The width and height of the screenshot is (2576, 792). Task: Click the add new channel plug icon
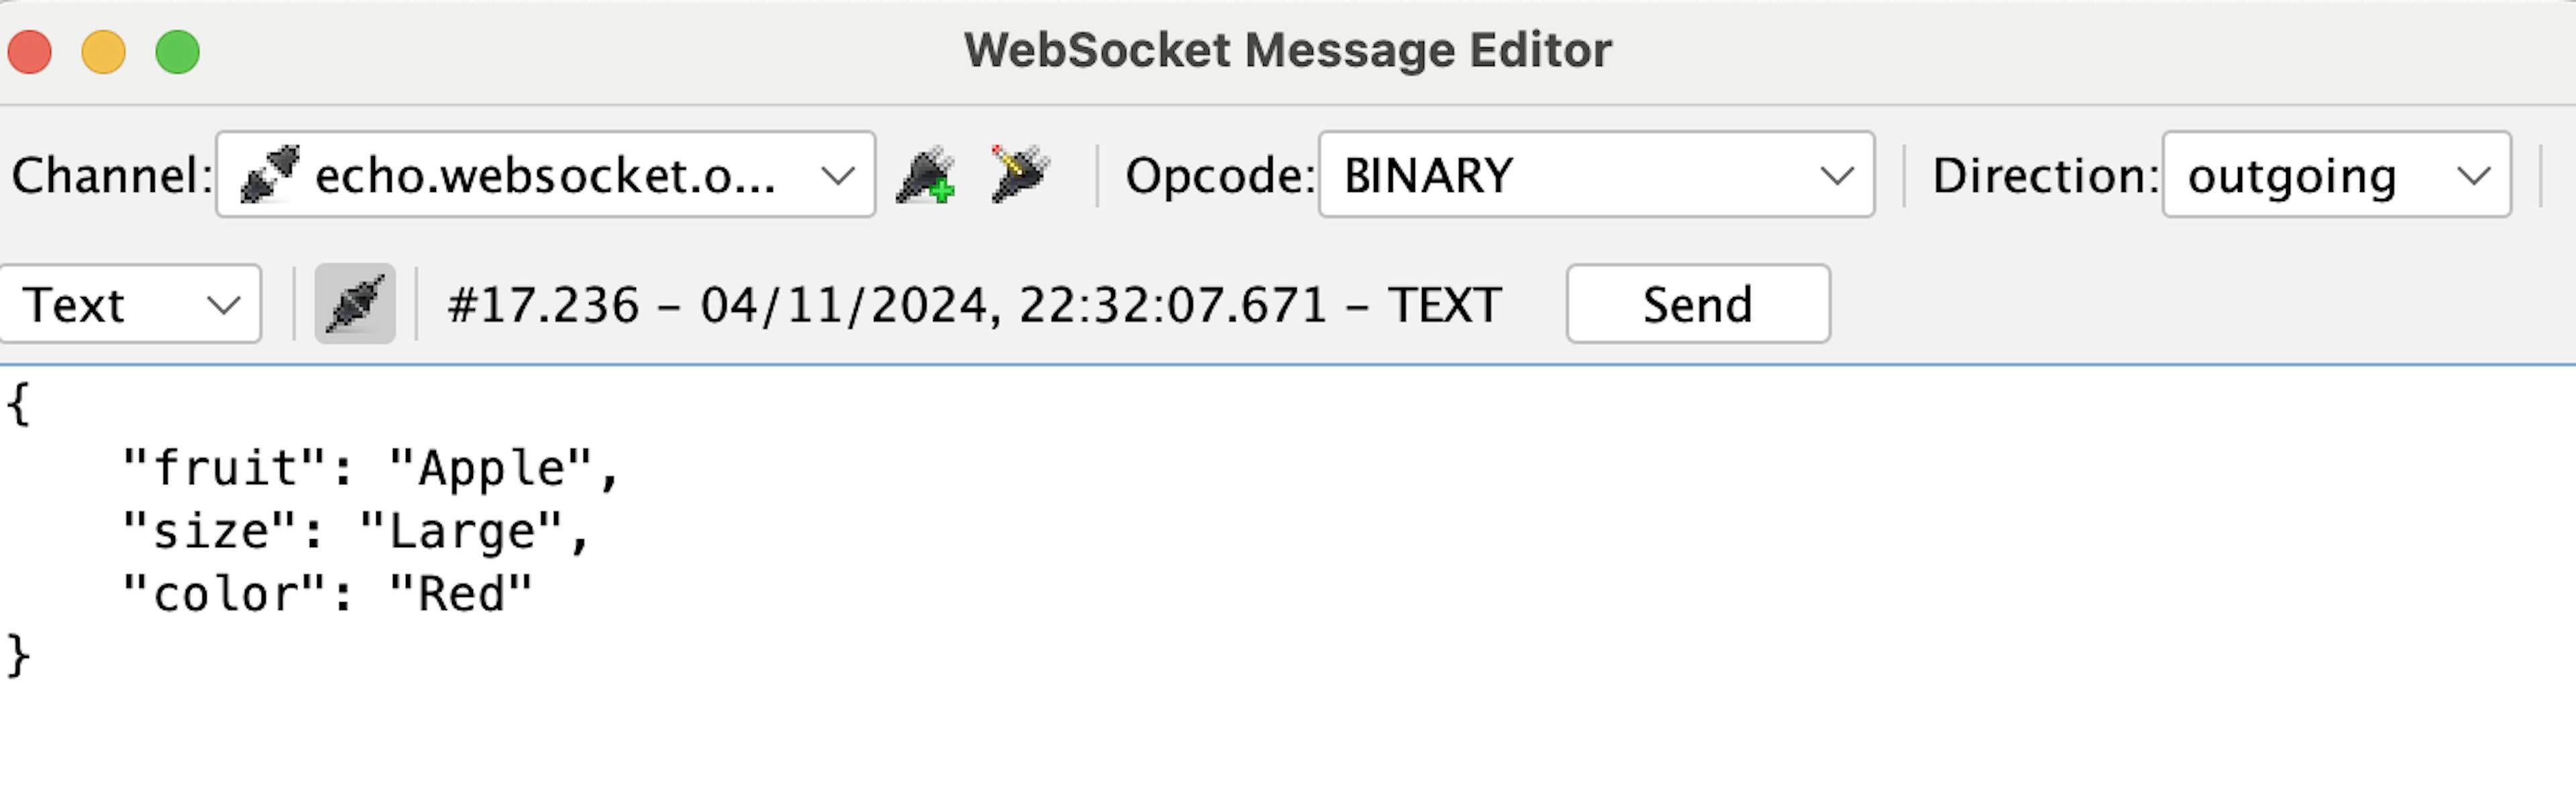click(x=924, y=176)
